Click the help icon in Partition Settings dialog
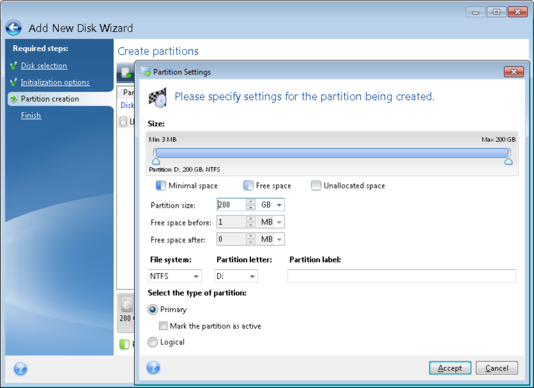This screenshot has height=388, width=534. pos(153,368)
